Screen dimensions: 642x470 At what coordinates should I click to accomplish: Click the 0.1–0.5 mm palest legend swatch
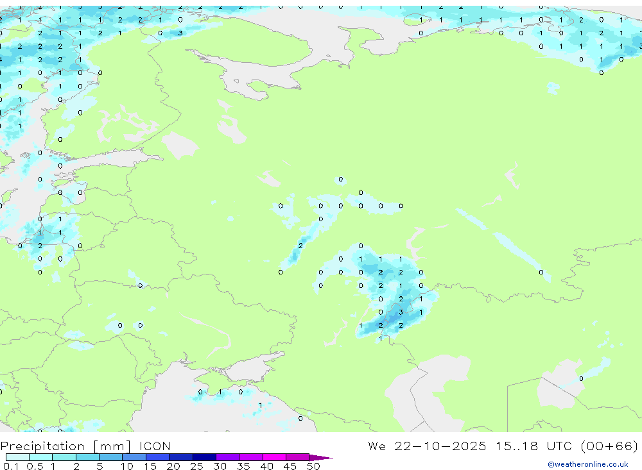(x=17, y=457)
